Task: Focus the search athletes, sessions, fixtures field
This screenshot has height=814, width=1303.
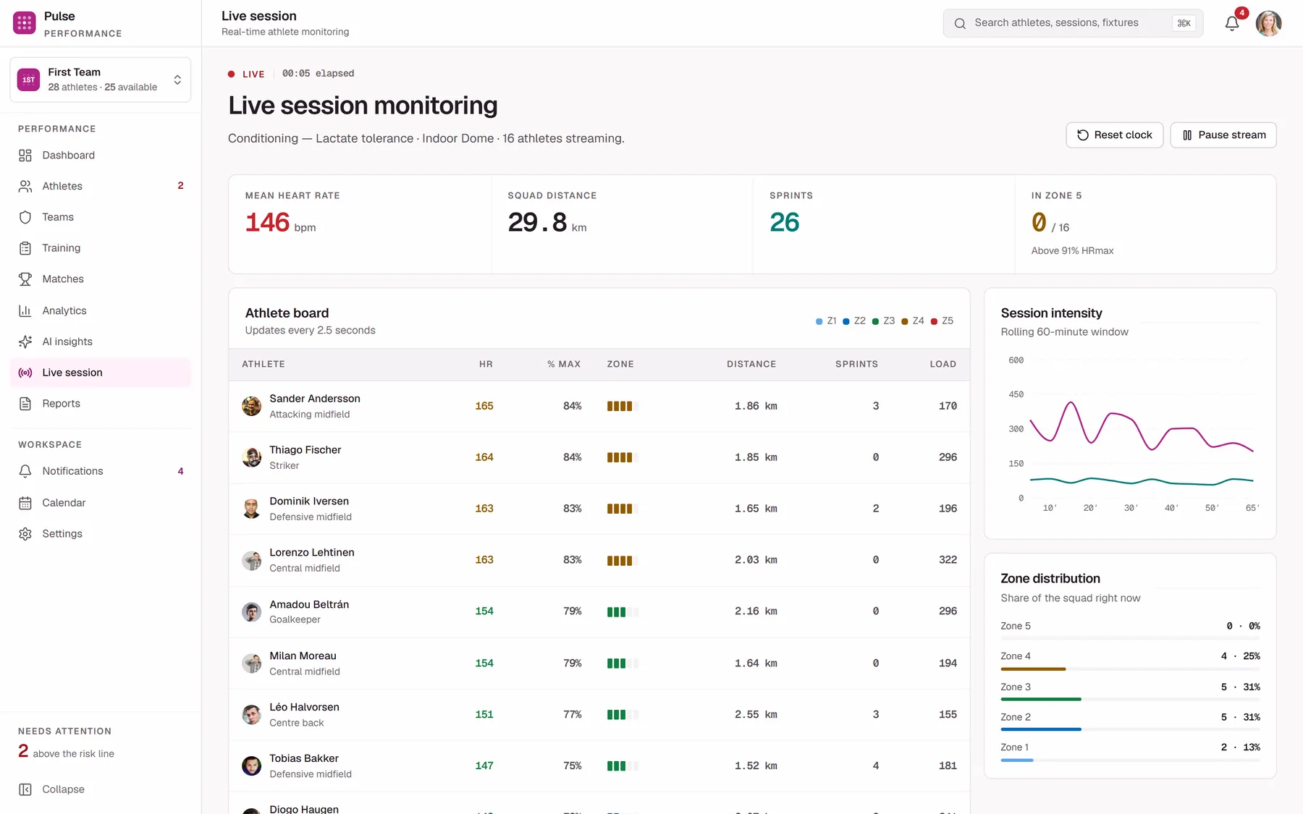Action: [x=1073, y=23]
